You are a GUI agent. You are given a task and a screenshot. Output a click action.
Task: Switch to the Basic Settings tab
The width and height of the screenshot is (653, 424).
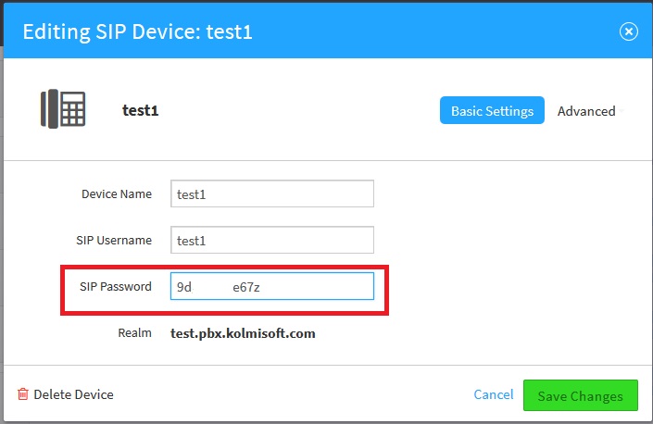coord(492,111)
